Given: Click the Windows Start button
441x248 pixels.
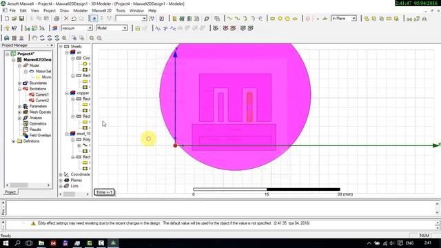Looking at the screenshot, I should coord(6,243).
